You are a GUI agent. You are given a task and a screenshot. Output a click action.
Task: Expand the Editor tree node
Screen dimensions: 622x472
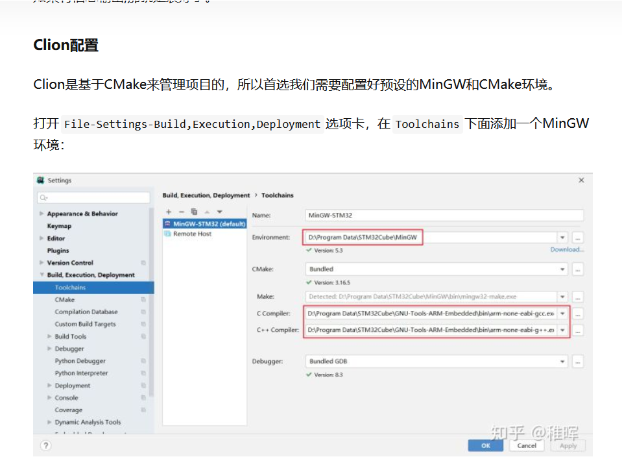42,238
